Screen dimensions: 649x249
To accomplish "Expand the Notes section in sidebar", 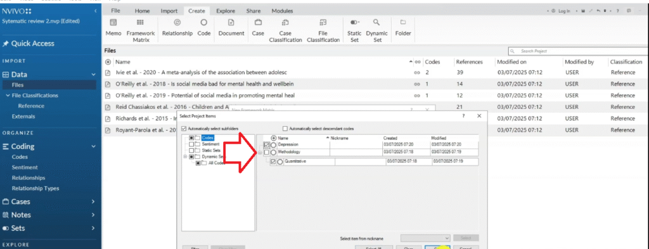I will pos(93,215).
